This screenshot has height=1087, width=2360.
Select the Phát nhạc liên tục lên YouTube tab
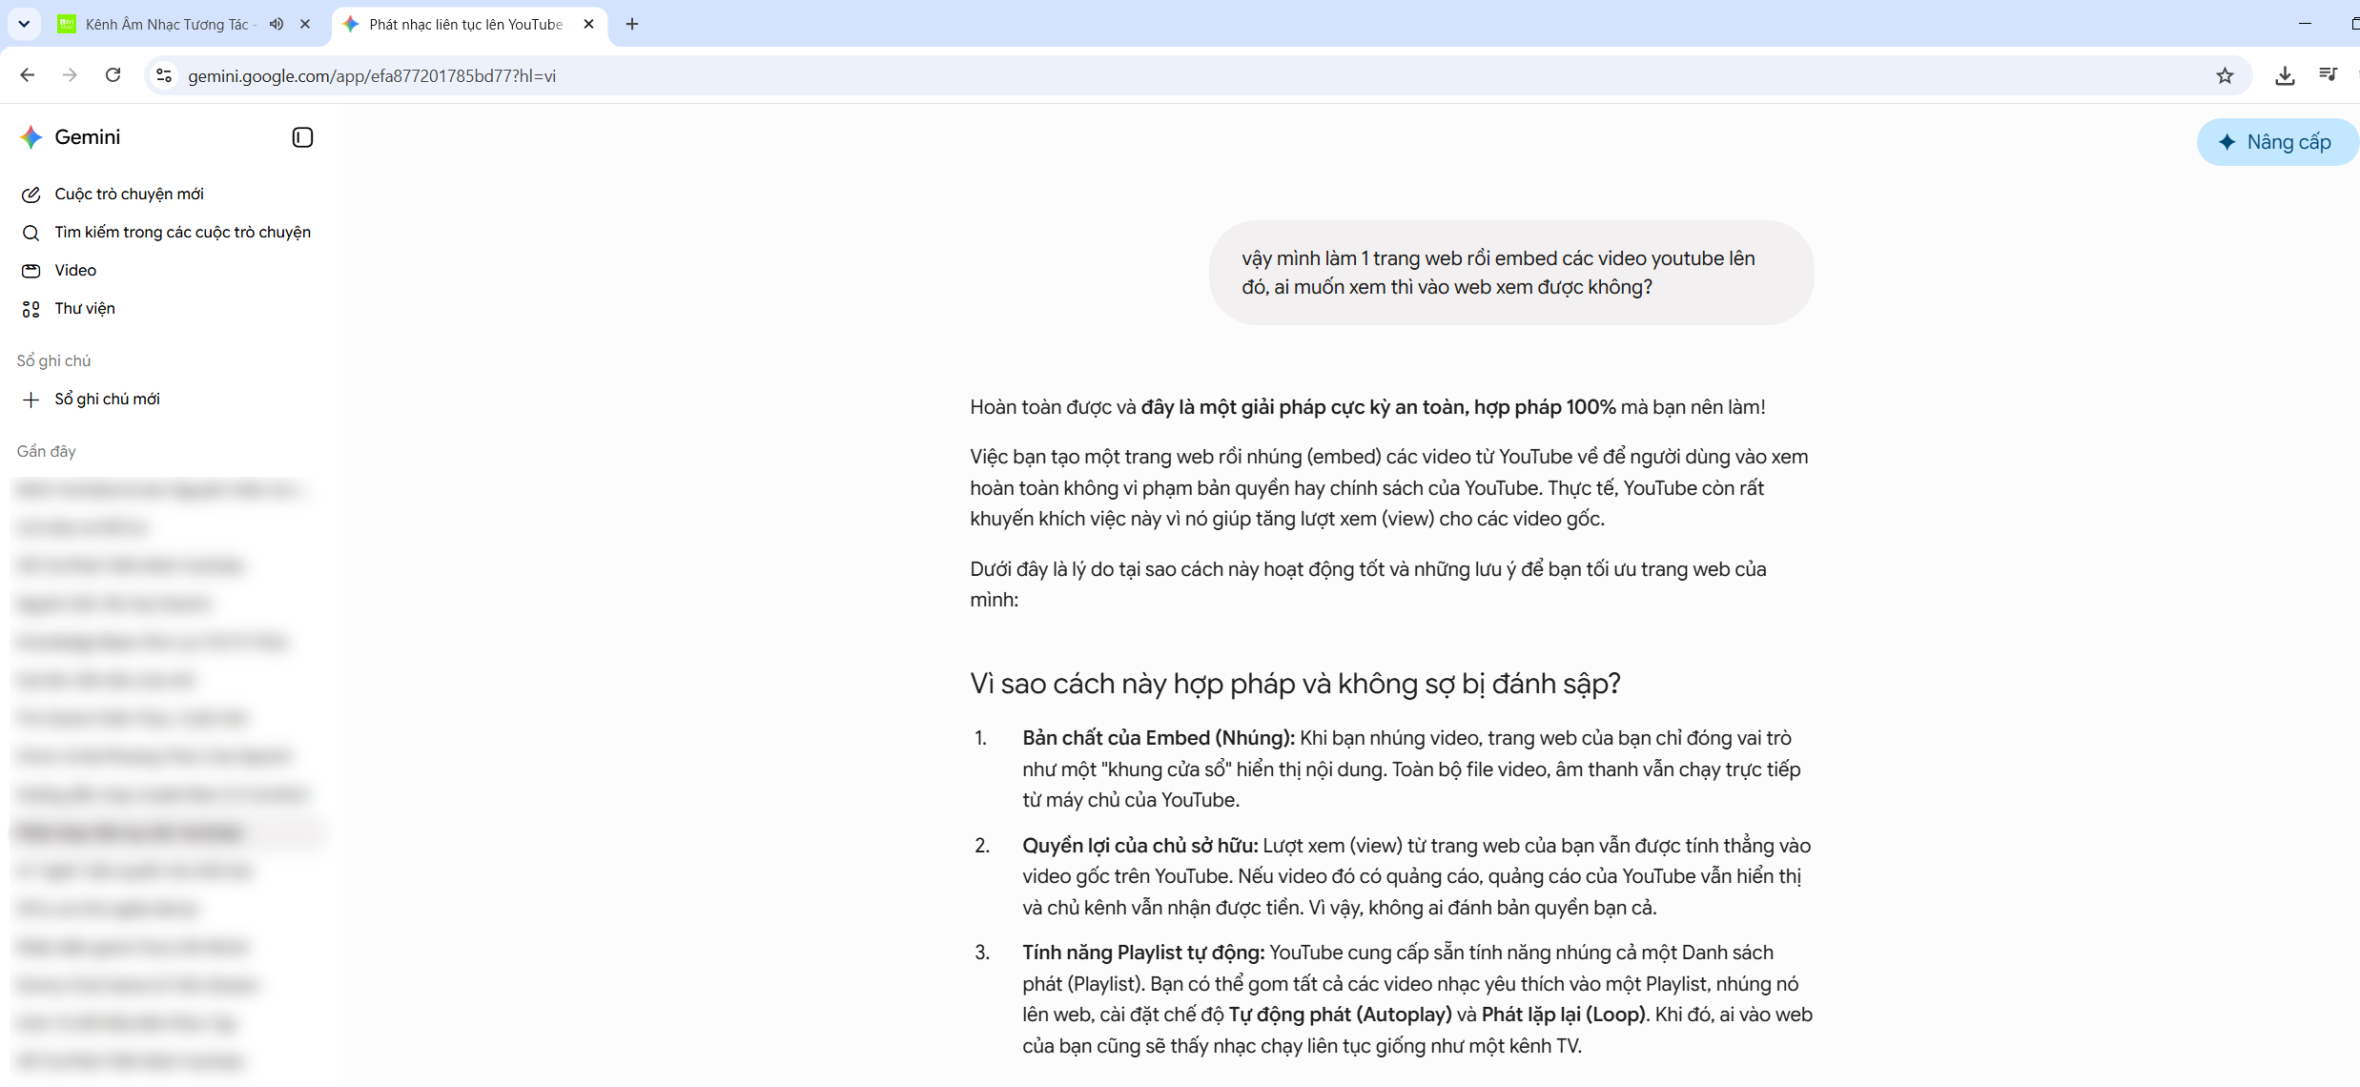[466, 24]
